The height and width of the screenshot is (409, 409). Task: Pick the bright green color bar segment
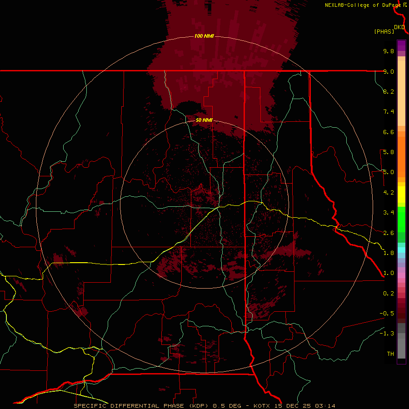[x=401, y=219]
